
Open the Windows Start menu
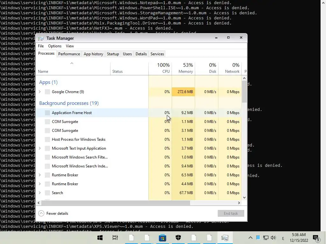100,238
